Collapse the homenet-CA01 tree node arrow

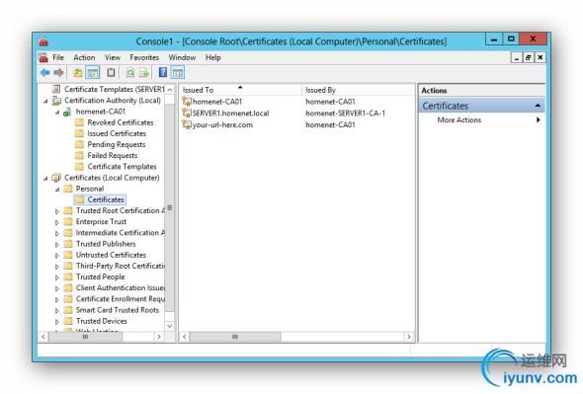[x=57, y=113]
